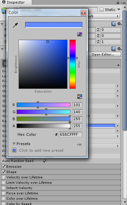Enable Color by Speed module
Image resolution: width=127 pixels, height=205 pixels.
point(4,203)
